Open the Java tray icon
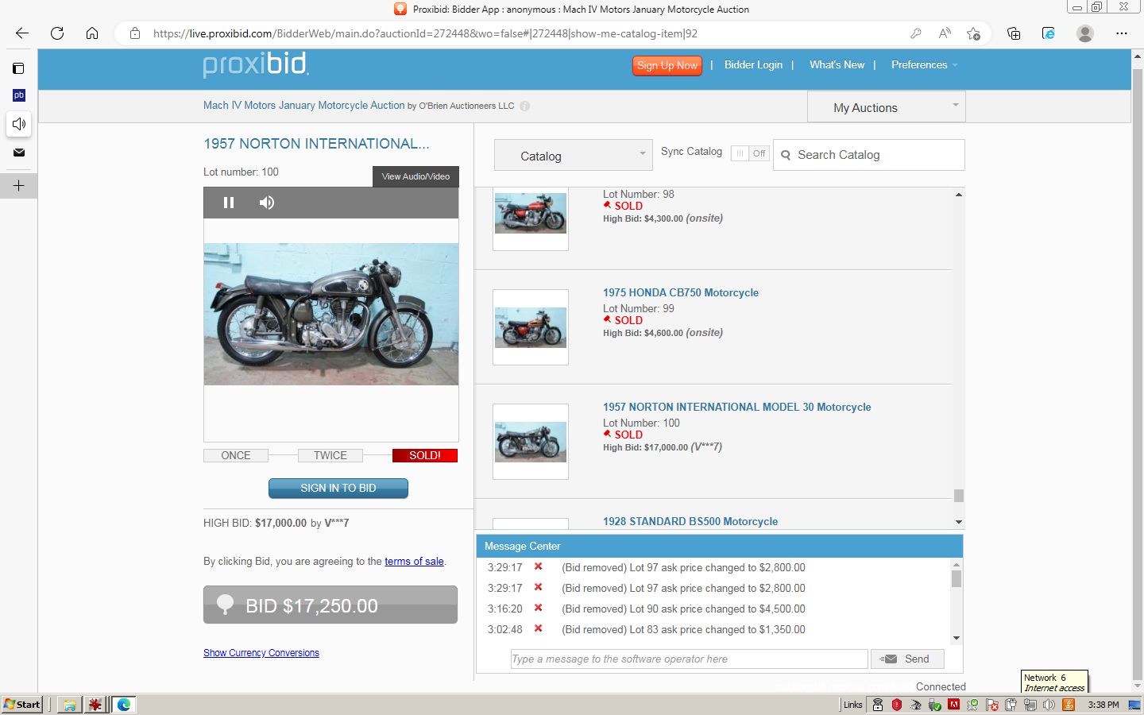Screen dimensions: 1144x715 [1069, 705]
